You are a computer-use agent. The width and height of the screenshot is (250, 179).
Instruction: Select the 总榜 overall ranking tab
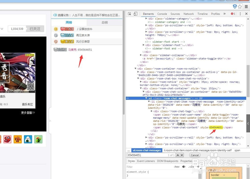104,22
